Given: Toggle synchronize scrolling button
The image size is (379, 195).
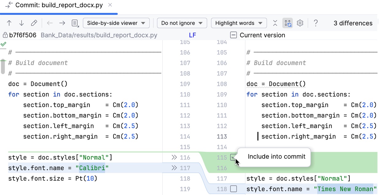Looking at the screenshot, I should [x=288, y=23].
